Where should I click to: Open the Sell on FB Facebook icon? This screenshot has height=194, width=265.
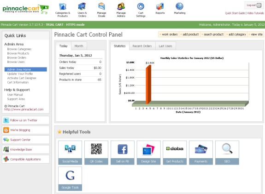[x=123, y=149]
